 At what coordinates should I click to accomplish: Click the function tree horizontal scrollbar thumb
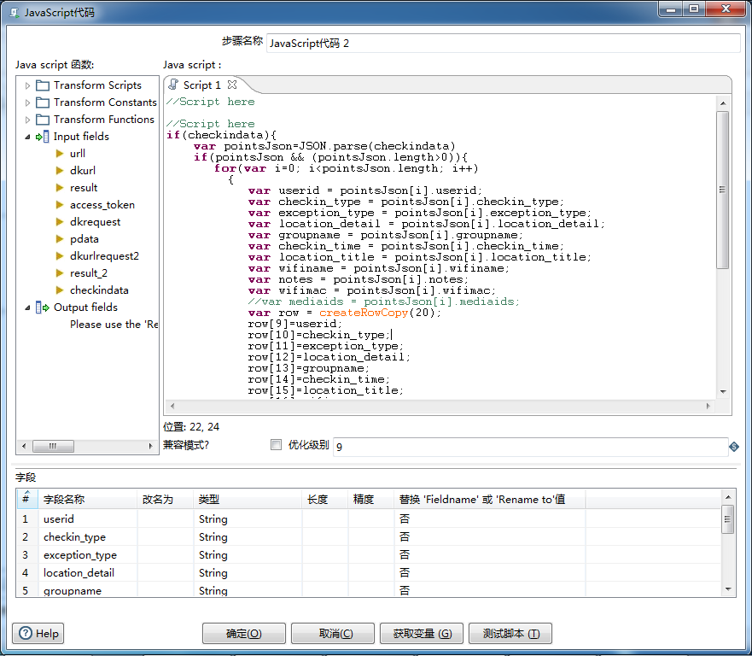coord(53,446)
